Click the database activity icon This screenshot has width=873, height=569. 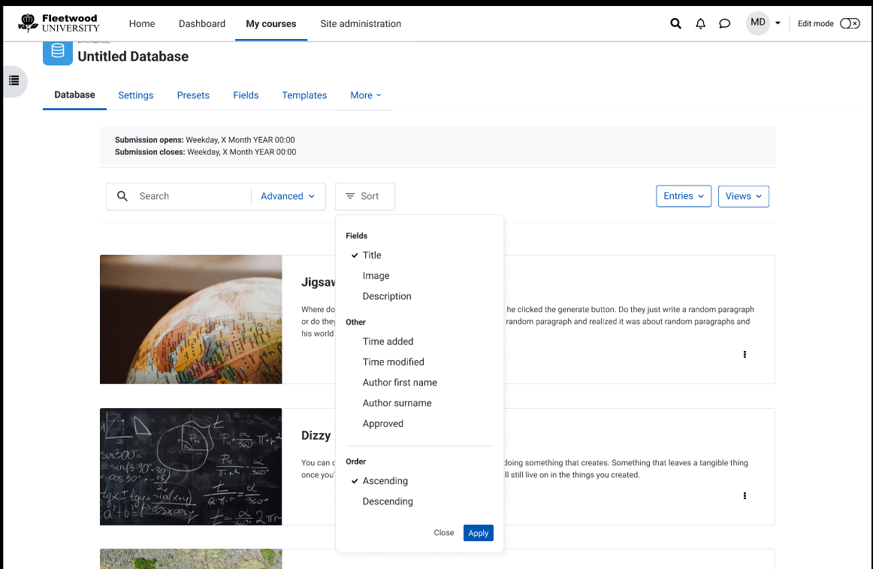click(x=58, y=52)
